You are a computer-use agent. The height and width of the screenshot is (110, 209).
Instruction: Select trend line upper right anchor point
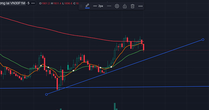[x=203, y=40]
